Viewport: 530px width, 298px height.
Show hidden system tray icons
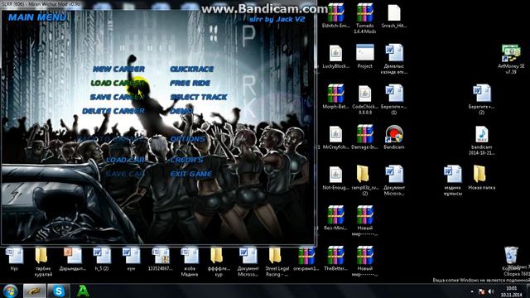(472, 292)
